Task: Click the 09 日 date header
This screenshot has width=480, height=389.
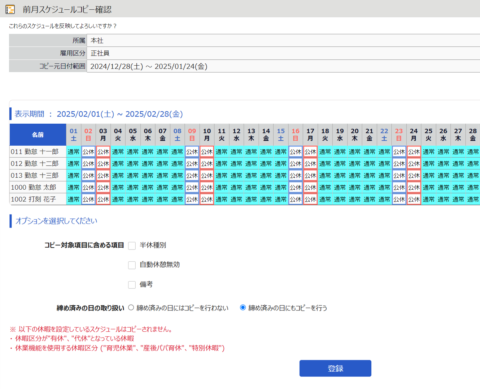Action: [192, 134]
